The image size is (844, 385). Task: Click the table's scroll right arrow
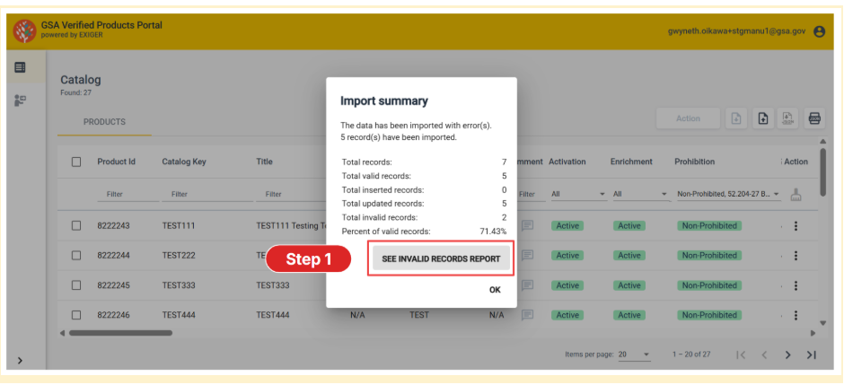[813, 333]
